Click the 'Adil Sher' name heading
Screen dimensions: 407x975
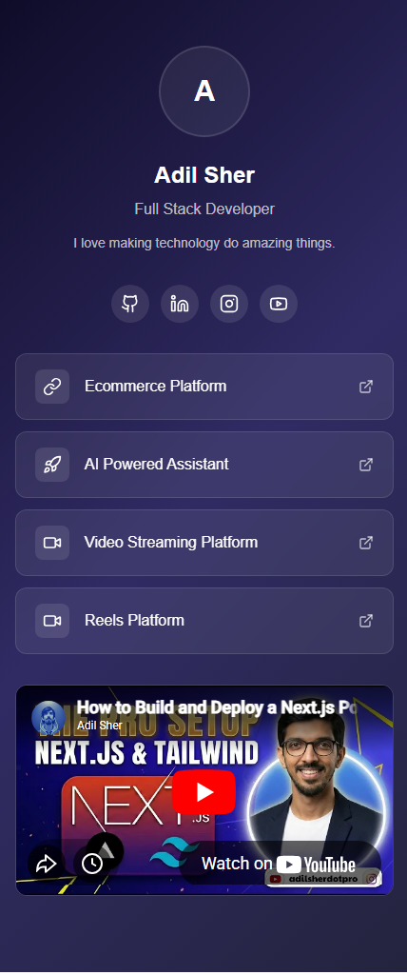point(204,175)
